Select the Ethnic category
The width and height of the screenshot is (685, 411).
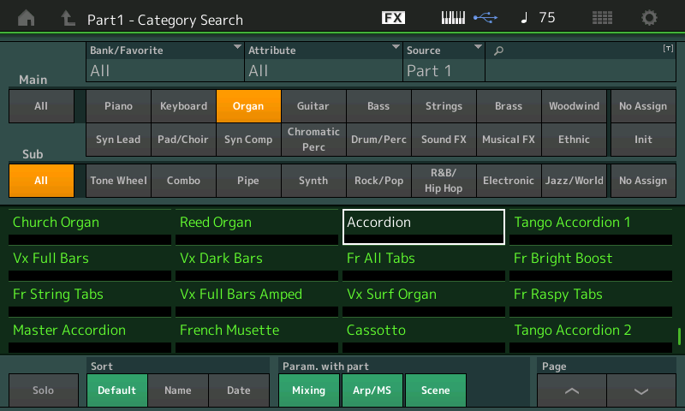574,140
